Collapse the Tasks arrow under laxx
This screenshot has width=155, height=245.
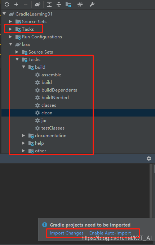[x=17, y=59]
